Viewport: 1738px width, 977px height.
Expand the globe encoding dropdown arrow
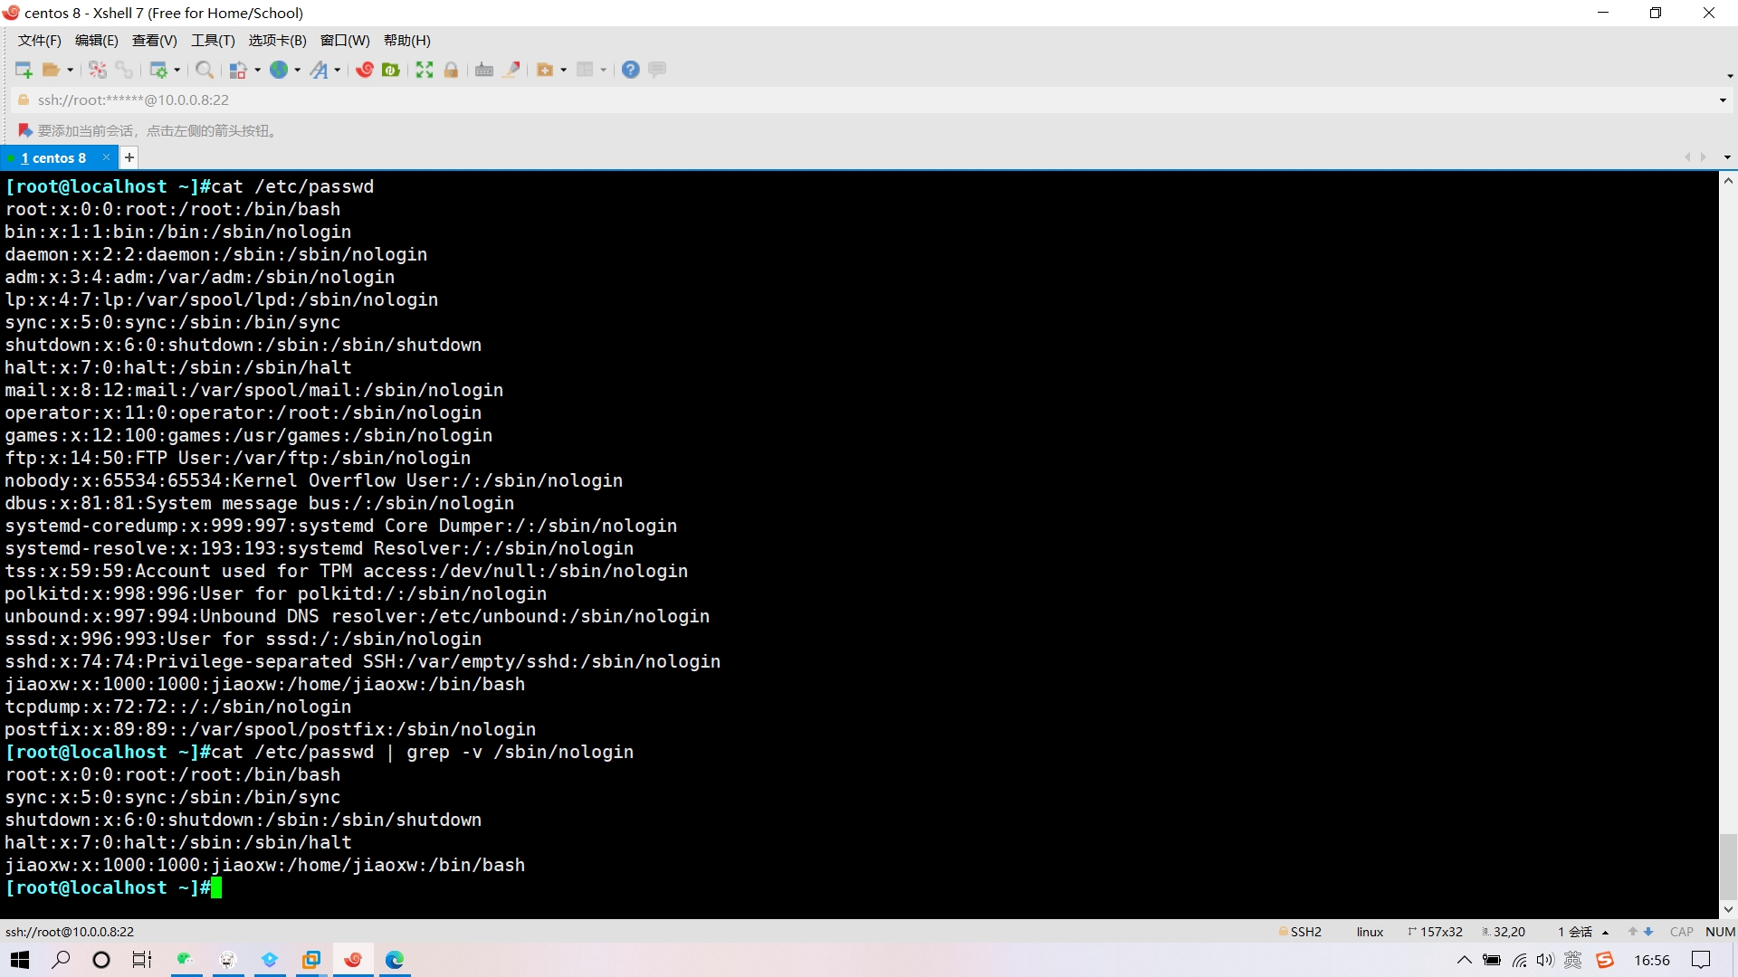[x=298, y=70]
